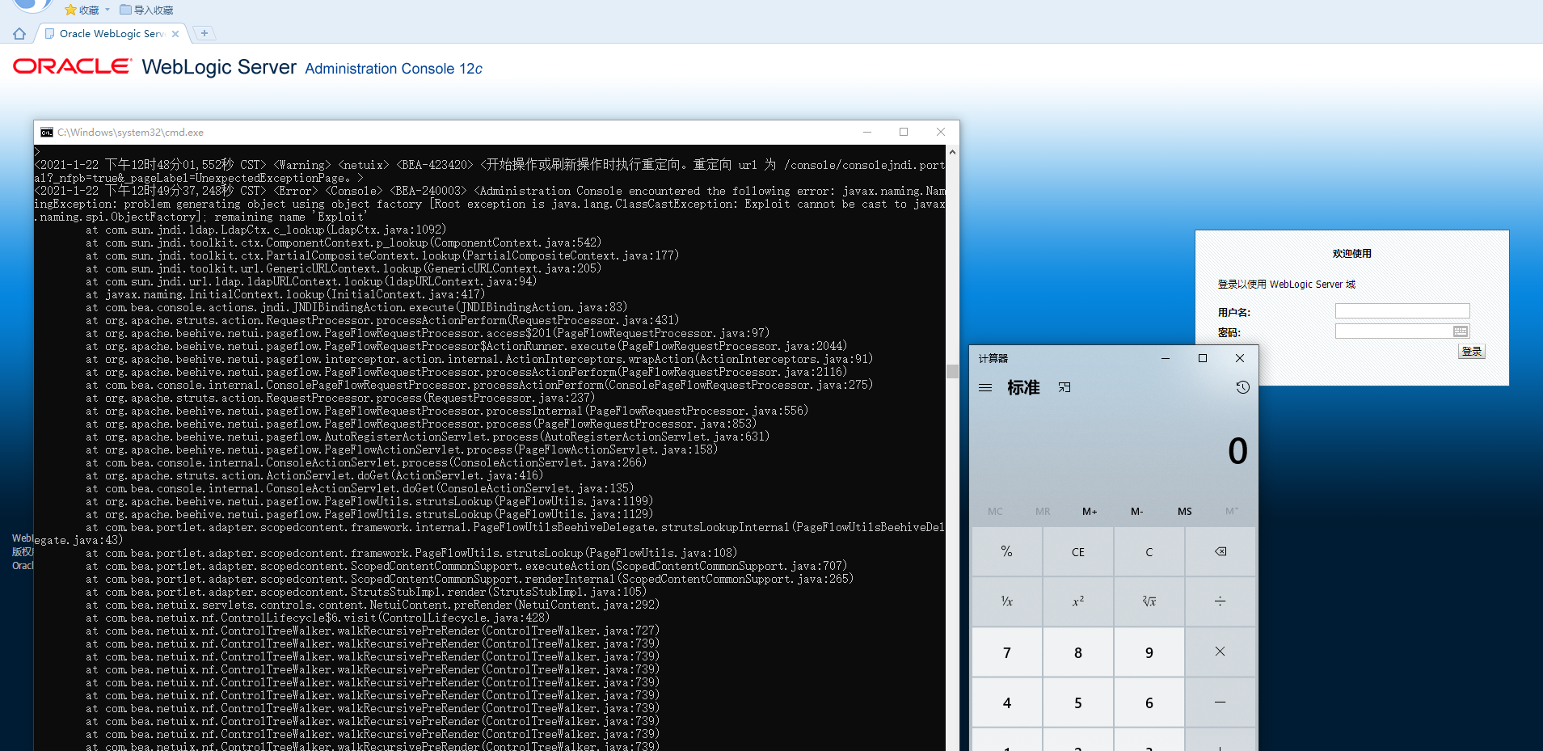Image resolution: width=1543 pixels, height=751 pixels.
Task: Click digit 4 on calculator
Action: click(1006, 702)
